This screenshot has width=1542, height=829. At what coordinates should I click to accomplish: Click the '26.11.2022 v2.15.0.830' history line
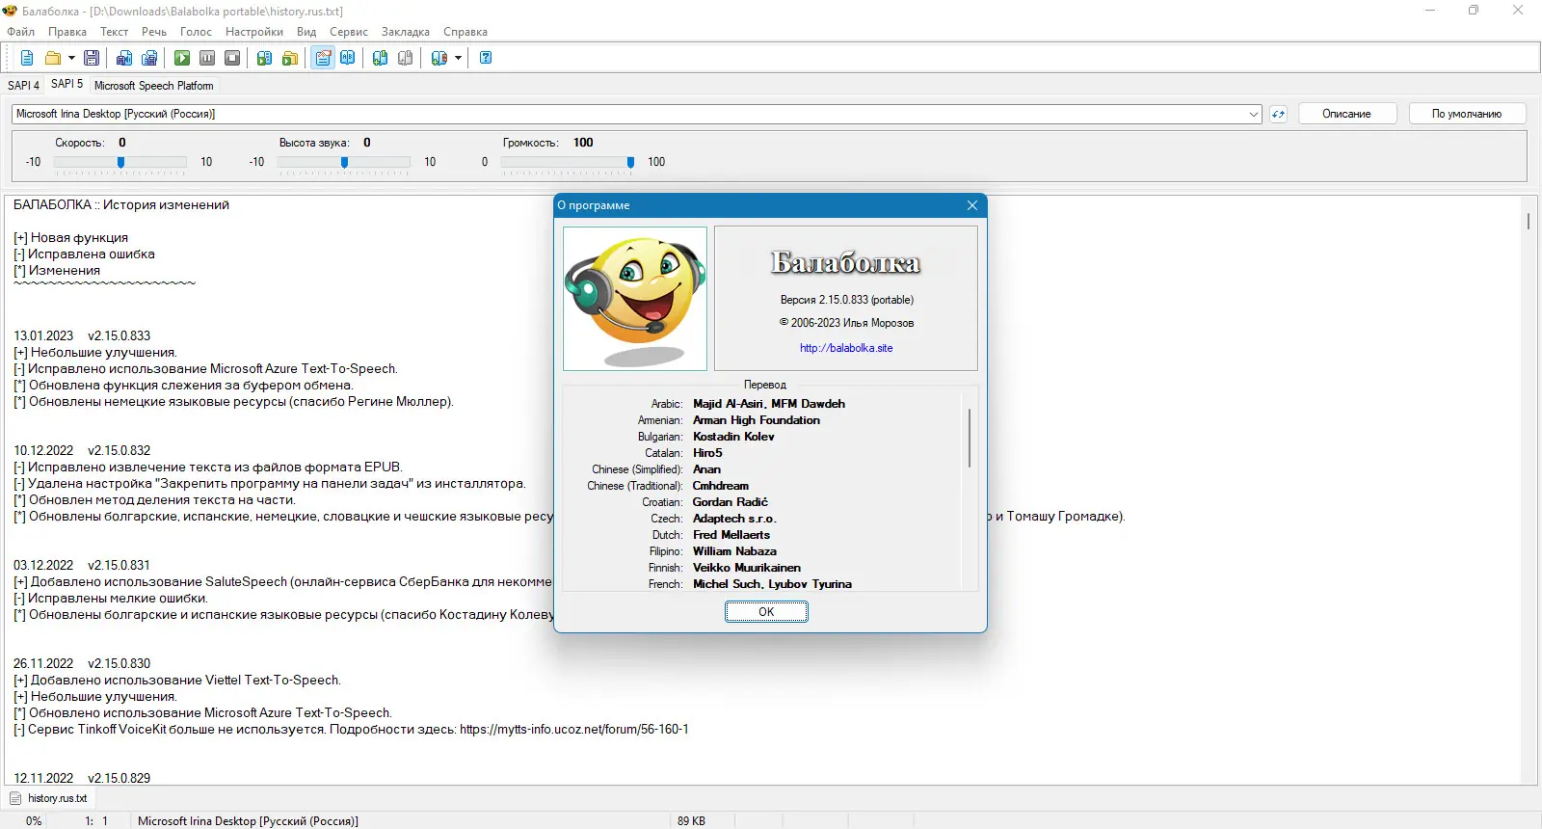point(82,663)
